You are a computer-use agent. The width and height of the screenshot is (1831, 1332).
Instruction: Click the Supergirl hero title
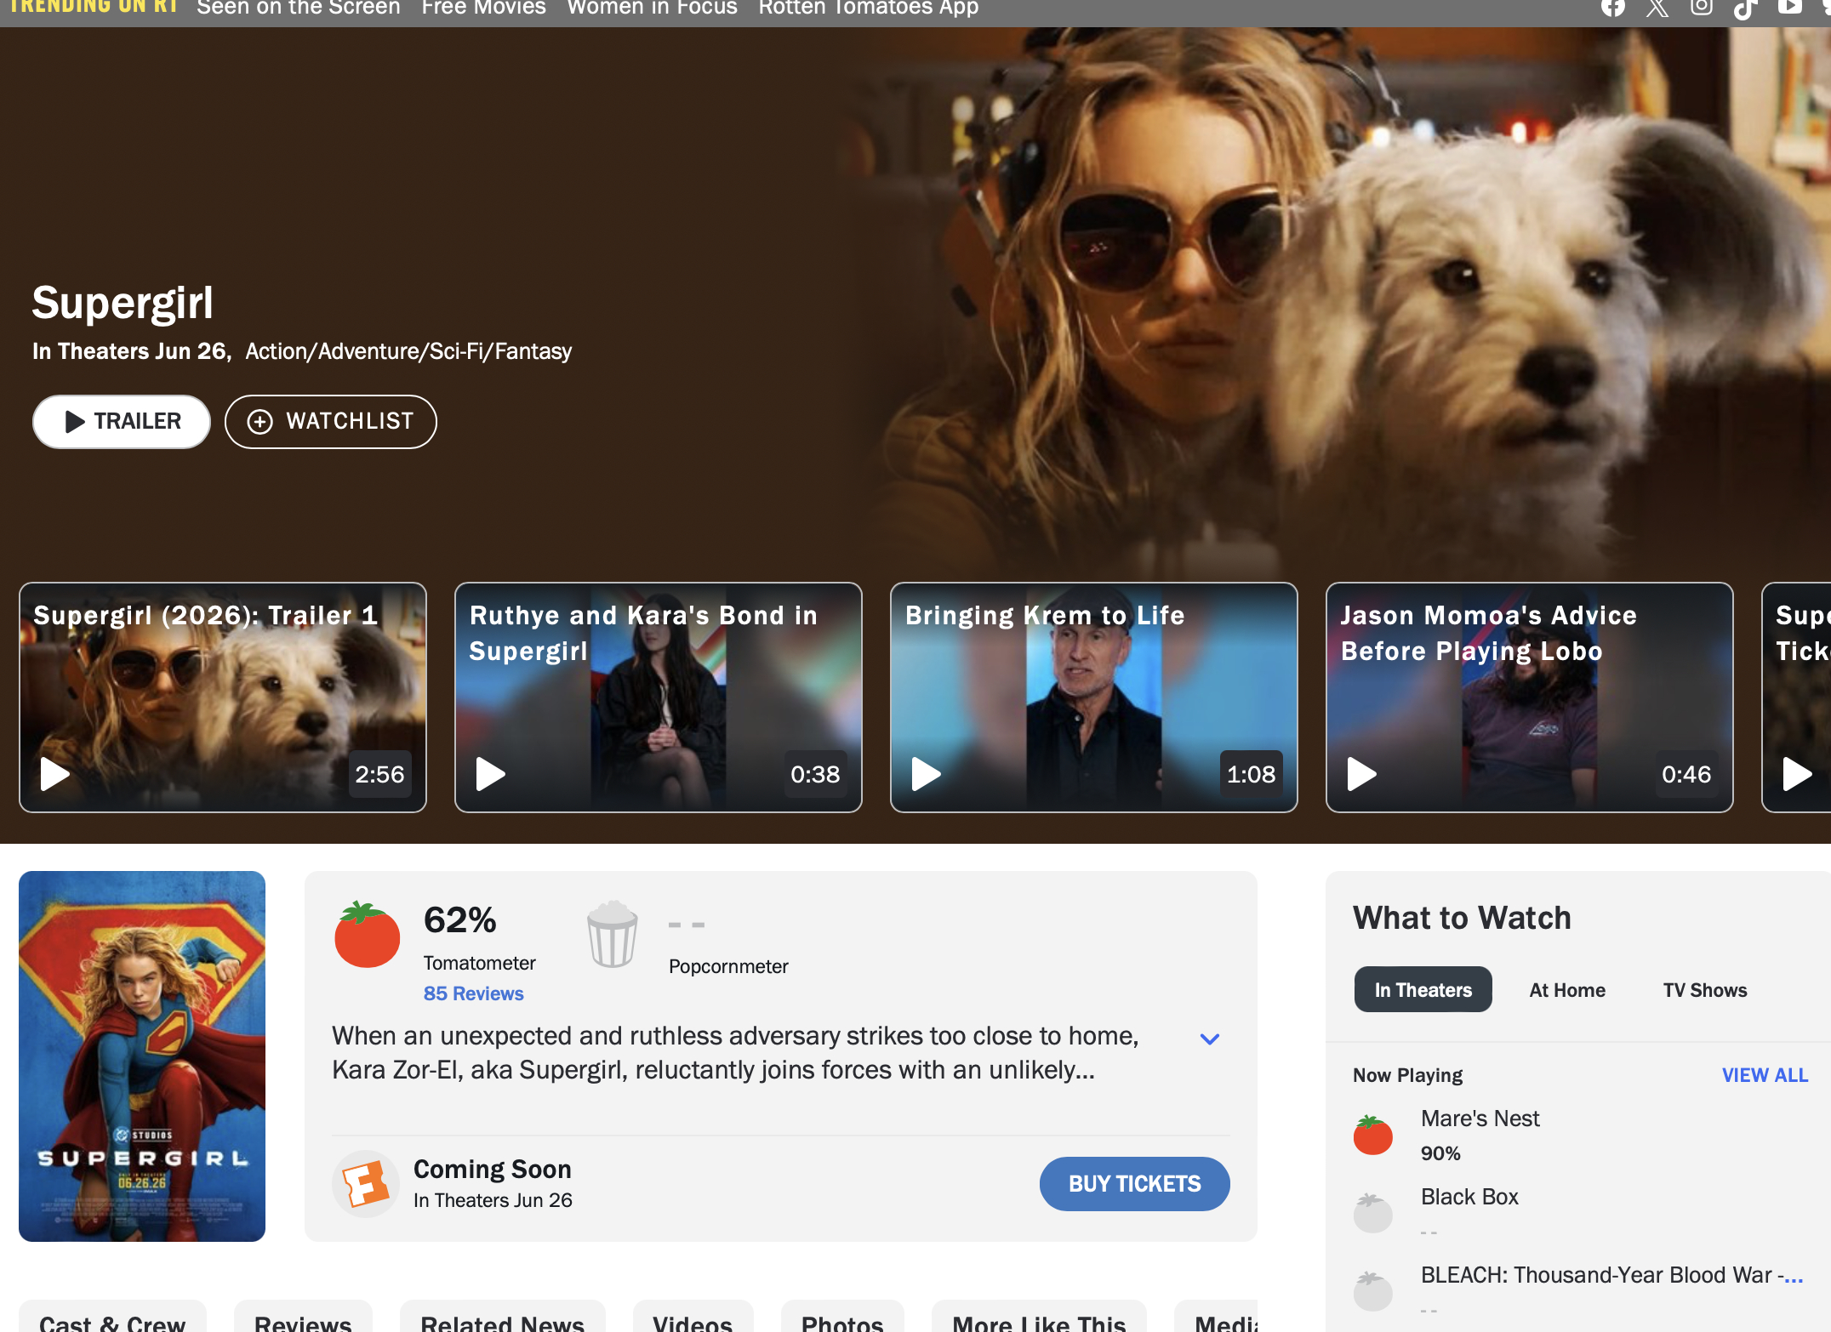[x=123, y=302]
